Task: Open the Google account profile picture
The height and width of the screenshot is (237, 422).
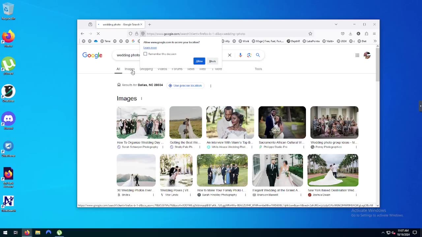Action: pyautogui.click(x=367, y=55)
